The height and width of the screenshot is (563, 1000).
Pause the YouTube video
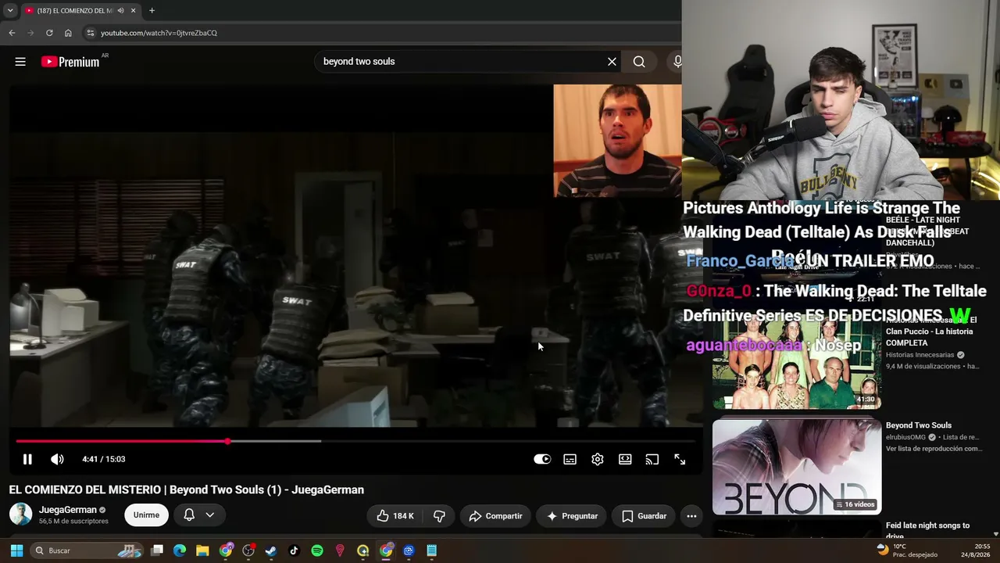pyautogui.click(x=27, y=459)
